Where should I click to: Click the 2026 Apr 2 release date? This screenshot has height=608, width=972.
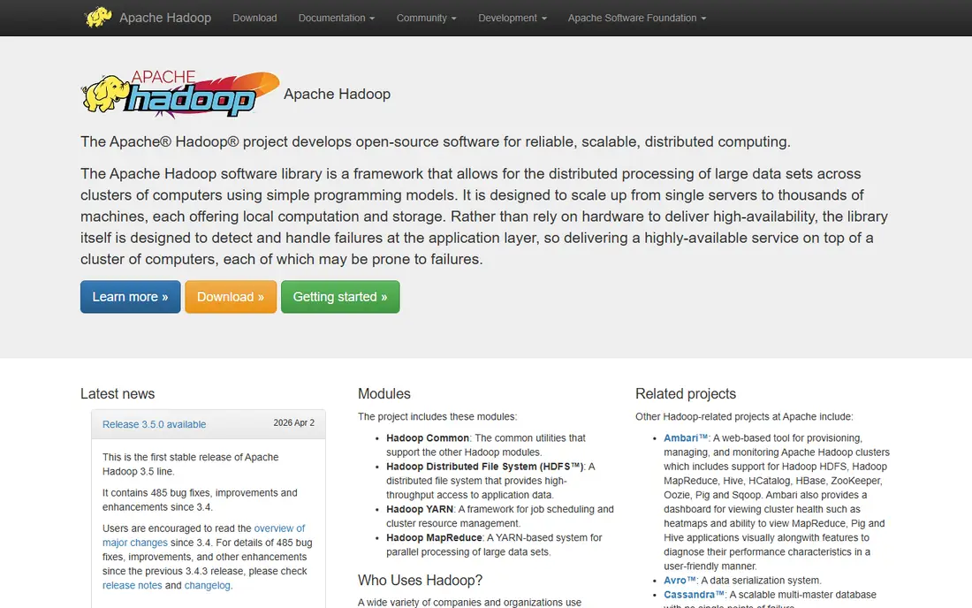[294, 422]
